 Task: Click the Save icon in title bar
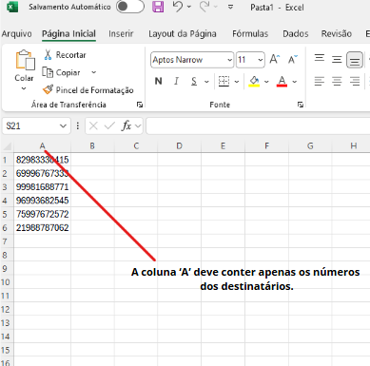click(x=158, y=7)
